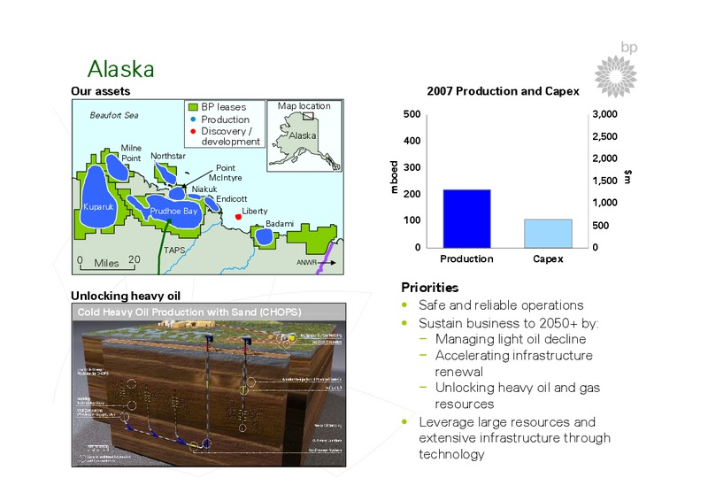The width and height of the screenshot is (708, 501).
Task: Click the dark blue Production bar
Action: click(x=467, y=219)
